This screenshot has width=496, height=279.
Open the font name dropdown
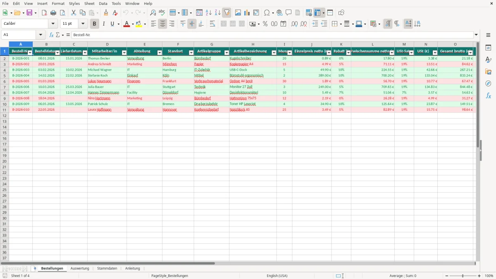coord(53,24)
